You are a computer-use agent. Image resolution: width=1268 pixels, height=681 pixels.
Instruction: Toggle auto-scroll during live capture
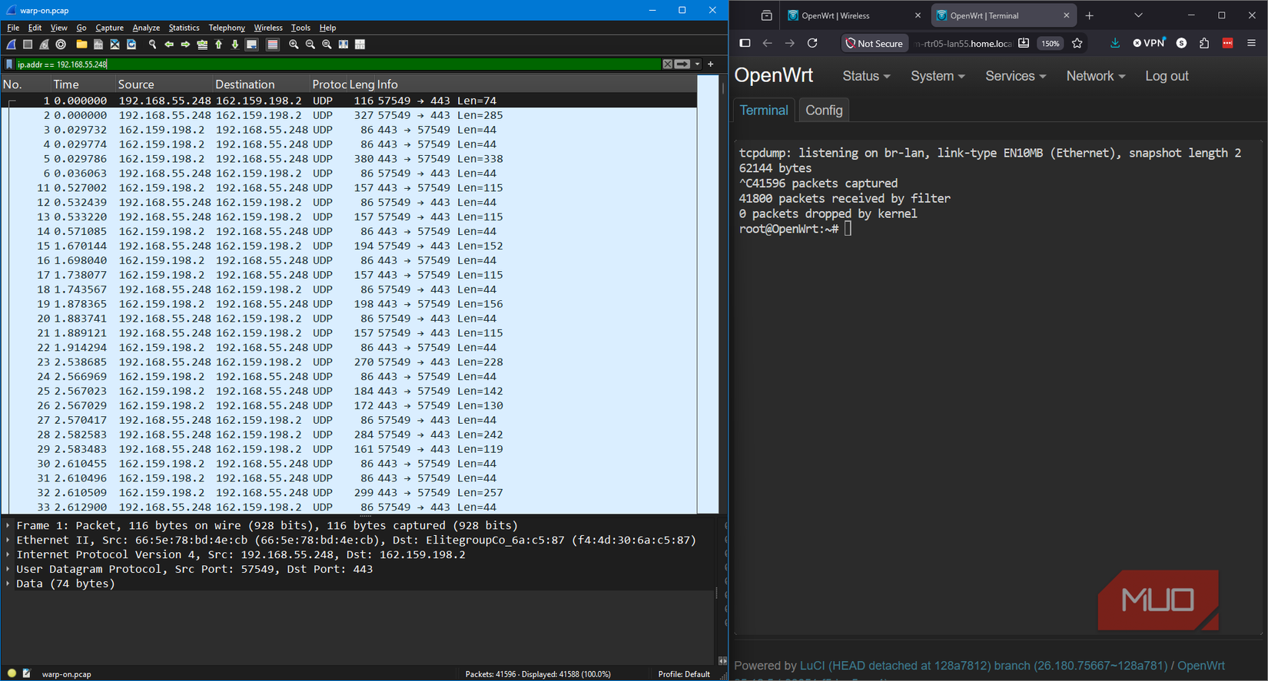point(252,45)
